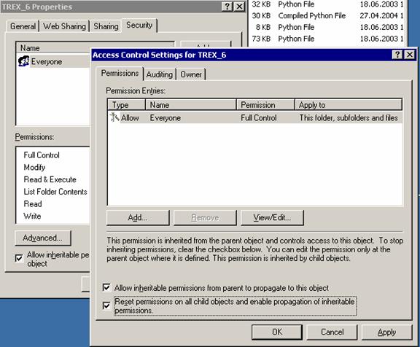Click help button on TREX_6 Properties
420x347 pixels.
click(227, 7)
